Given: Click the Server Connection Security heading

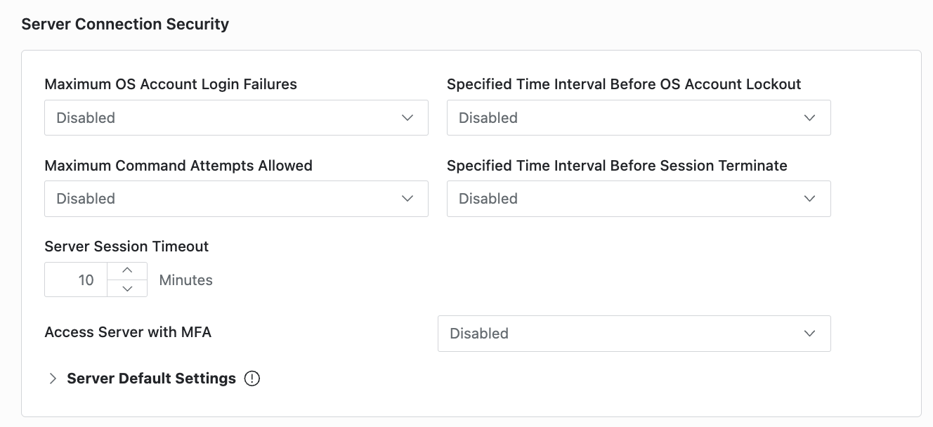Looking at the screenshot, I should coord(125,24).
